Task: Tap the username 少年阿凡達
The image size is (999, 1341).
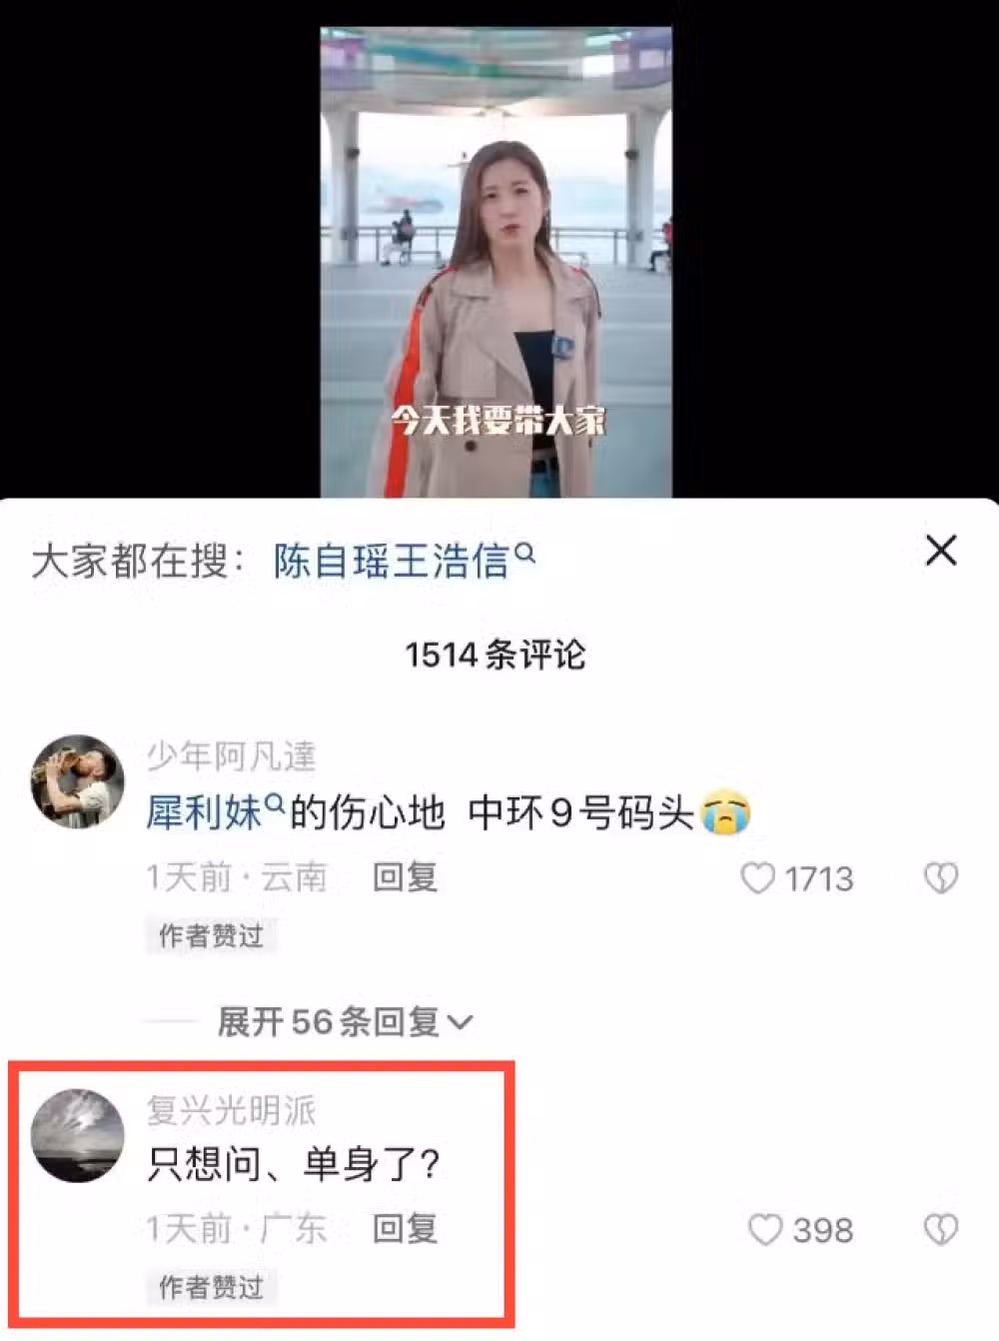Action: pyautogui.click(x=231, y=757)
